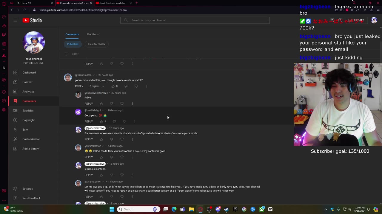Screen dimensions: 382x214
Task: Heart the 'Fr bro' comment
Action: [x=122, y=104]
